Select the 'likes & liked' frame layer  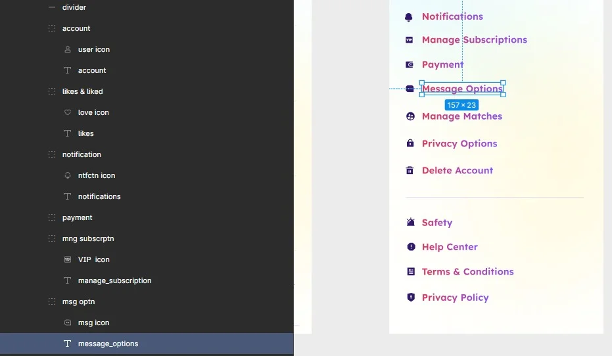click(x=82, y=91)
